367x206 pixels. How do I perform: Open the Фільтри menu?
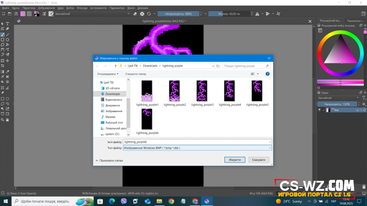82,8
